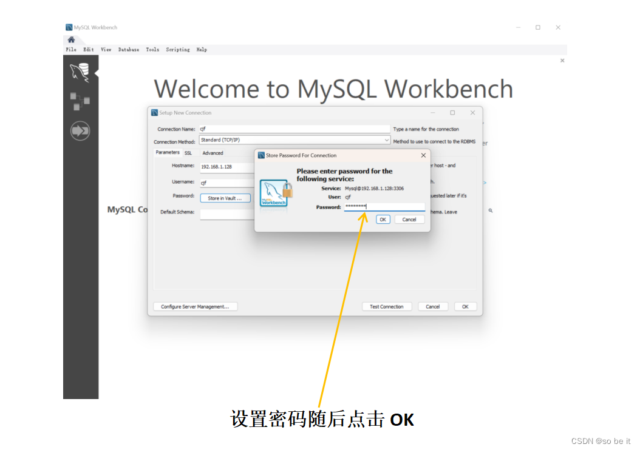Close the welcome page with the small X
640x450 pixels.
tap(562, 60)
